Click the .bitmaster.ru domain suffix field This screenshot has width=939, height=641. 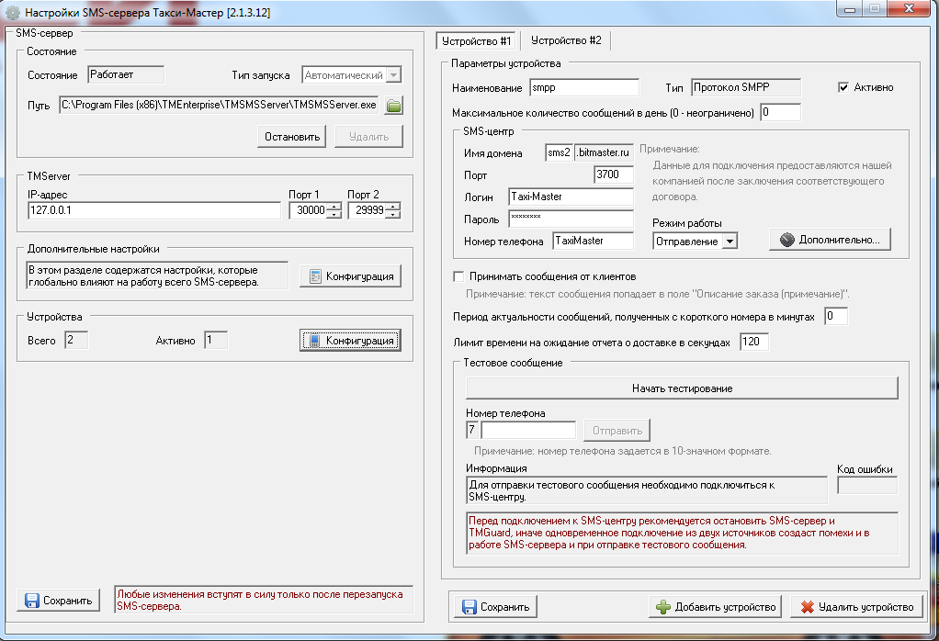(x=604, y=152)
